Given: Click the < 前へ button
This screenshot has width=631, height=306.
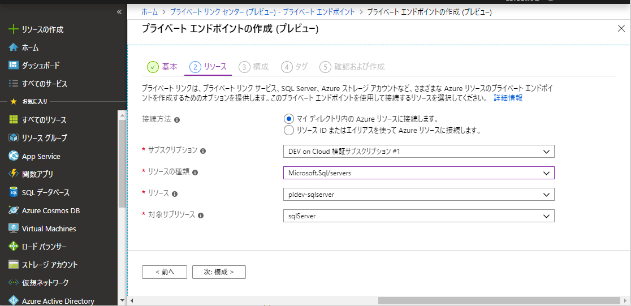Looking at the screenshot, I should click(x=164, y=271).
